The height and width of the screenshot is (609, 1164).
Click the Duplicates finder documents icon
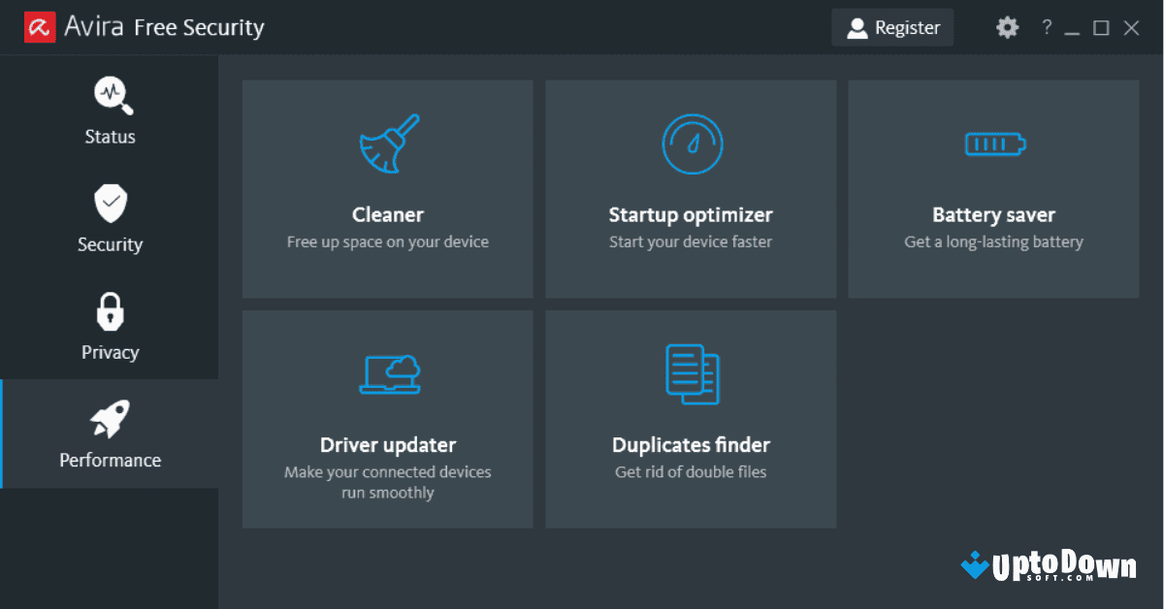[x=691, y=373]
